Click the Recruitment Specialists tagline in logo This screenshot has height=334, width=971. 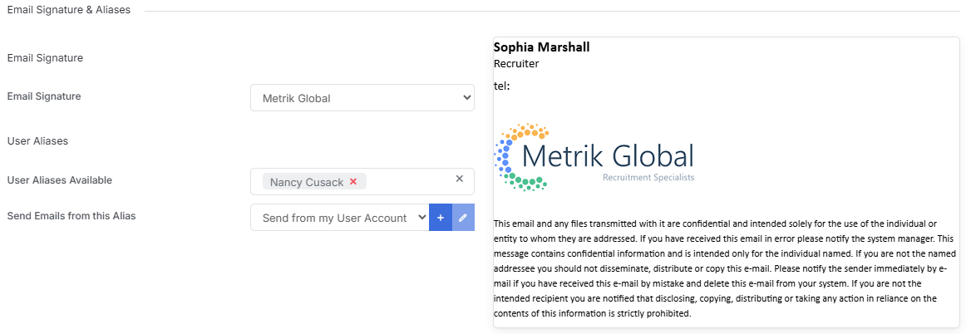click(648, 178)
